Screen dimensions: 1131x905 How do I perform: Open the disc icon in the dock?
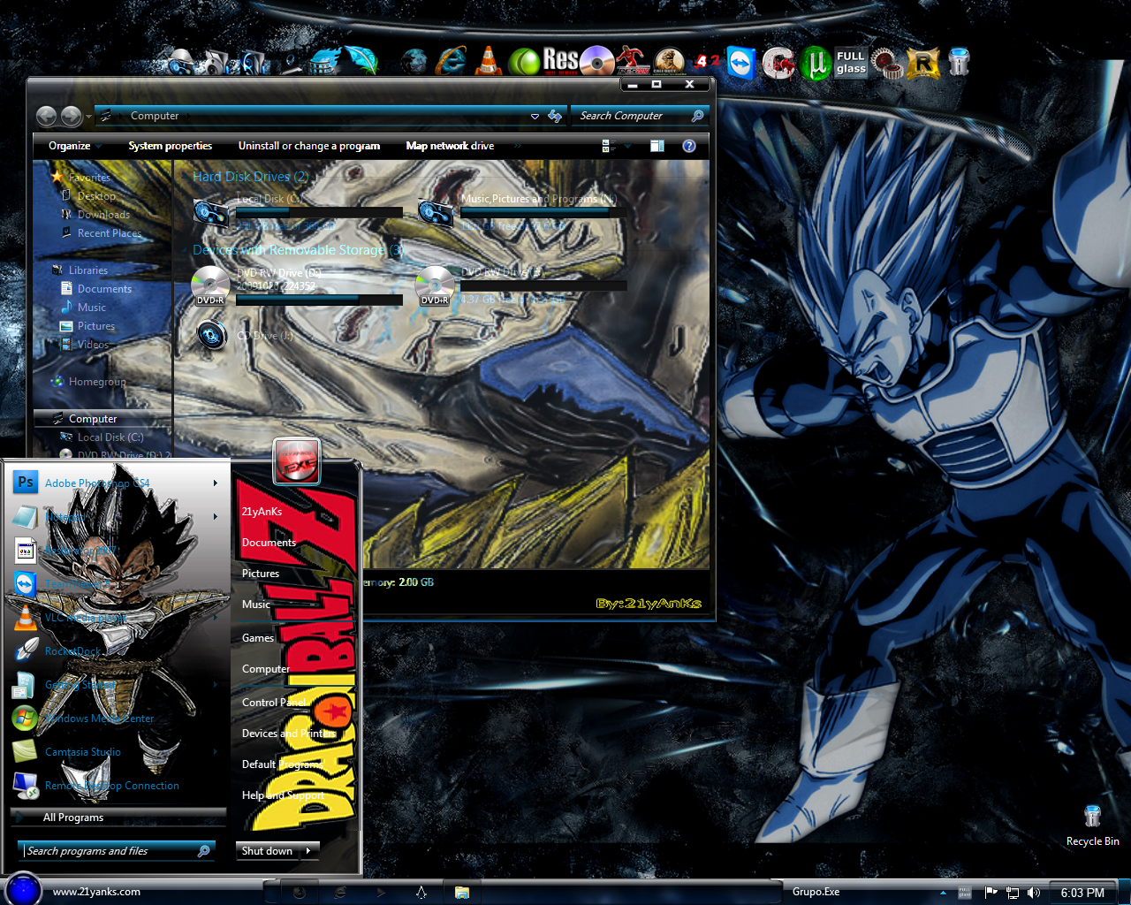tap(597, 61)
